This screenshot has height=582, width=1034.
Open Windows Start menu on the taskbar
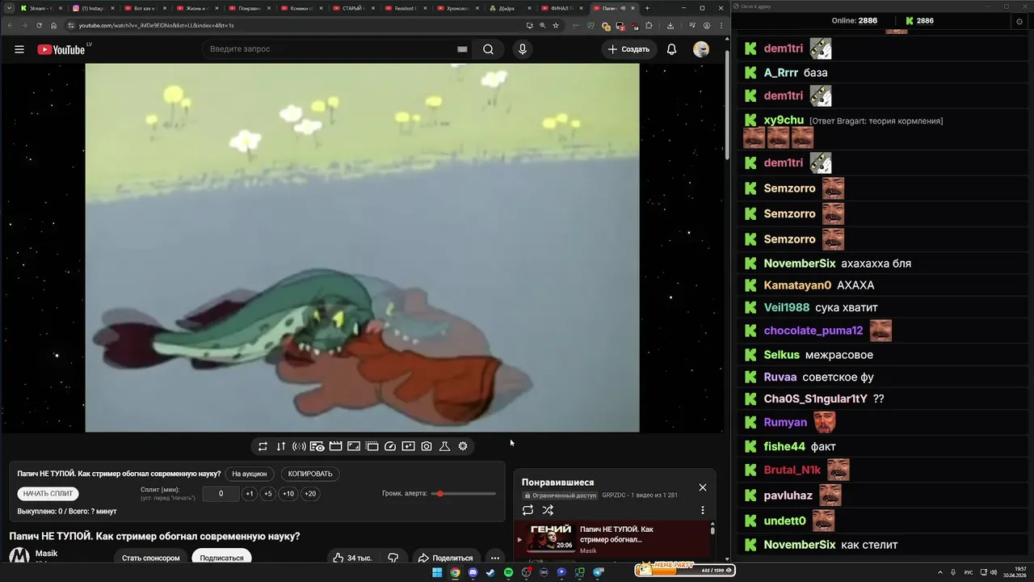click(x=437, y=572)
